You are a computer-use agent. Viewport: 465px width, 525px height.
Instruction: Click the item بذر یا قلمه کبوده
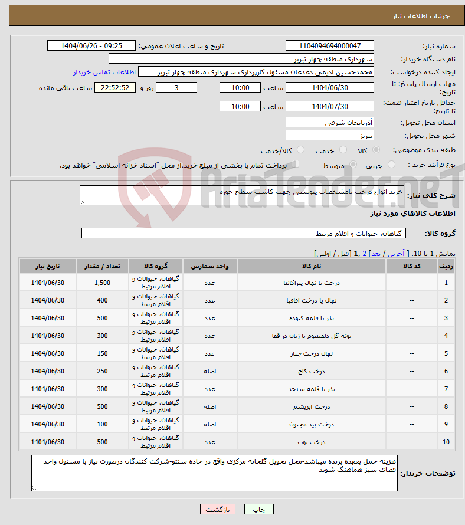click(312, 319)
